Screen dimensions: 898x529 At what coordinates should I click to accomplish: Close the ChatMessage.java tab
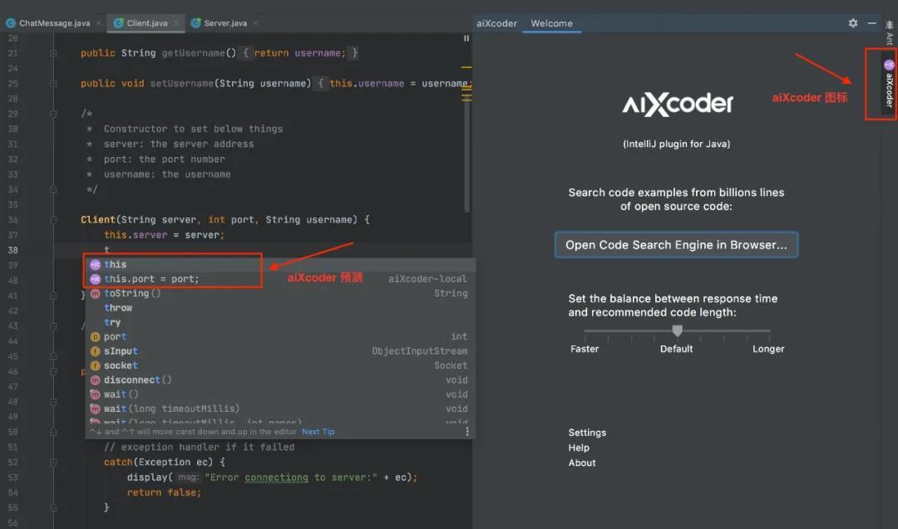coord(99,23)
